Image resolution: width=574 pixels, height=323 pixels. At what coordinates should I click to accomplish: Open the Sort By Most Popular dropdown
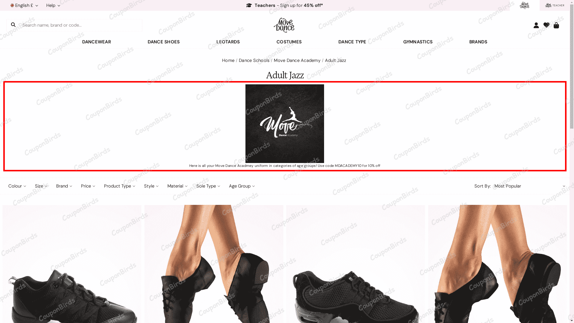529,186
